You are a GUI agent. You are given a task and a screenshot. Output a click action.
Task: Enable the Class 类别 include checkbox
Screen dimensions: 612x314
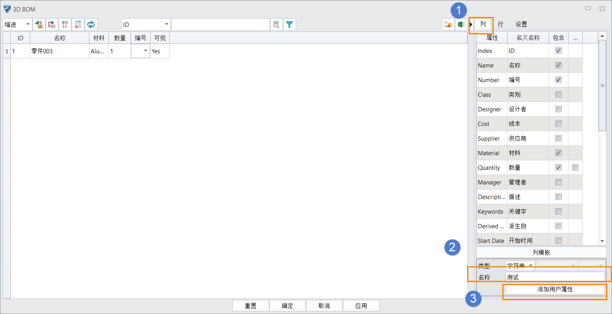(x=559, y=94)
